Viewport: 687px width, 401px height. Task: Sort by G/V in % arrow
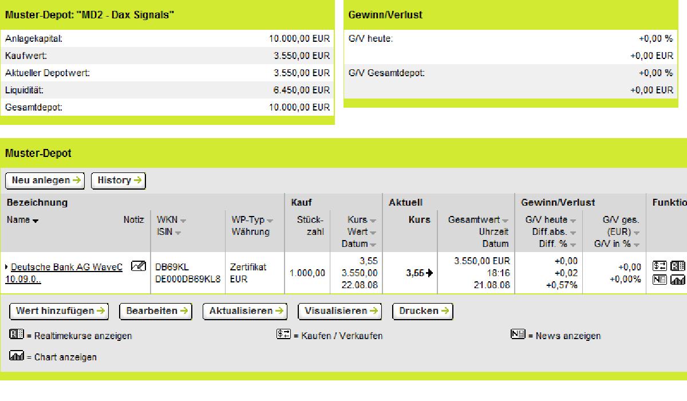click(x=637, y=245)
